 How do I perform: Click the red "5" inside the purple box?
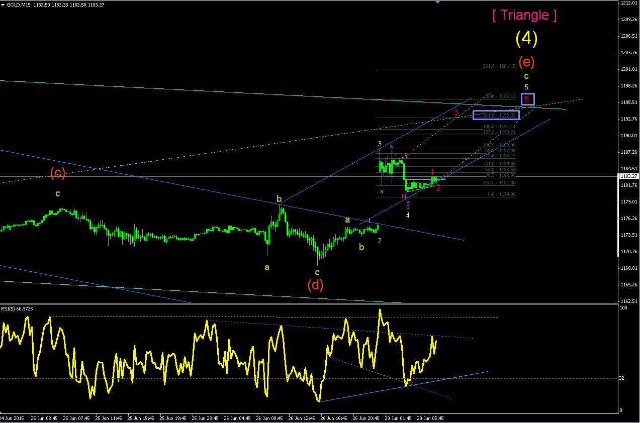pyautogui.click(x=527, y=99)
